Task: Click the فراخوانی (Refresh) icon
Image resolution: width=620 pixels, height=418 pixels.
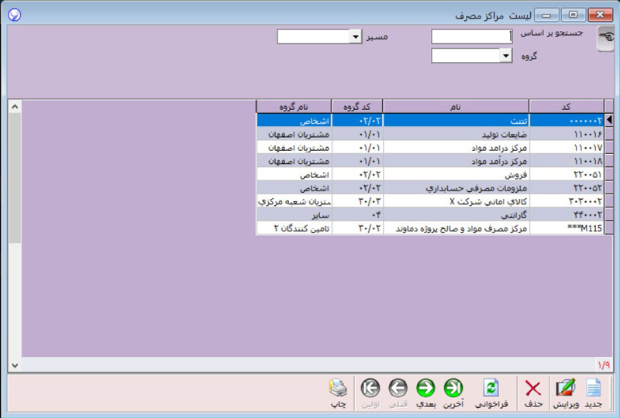Action: 491,389
